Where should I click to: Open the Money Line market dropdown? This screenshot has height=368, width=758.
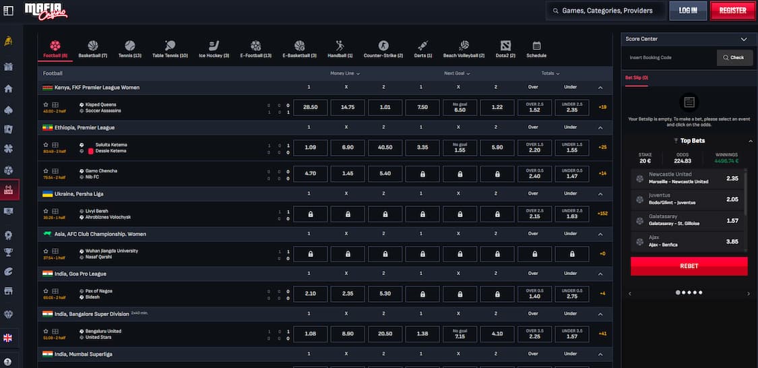(345, 73)
